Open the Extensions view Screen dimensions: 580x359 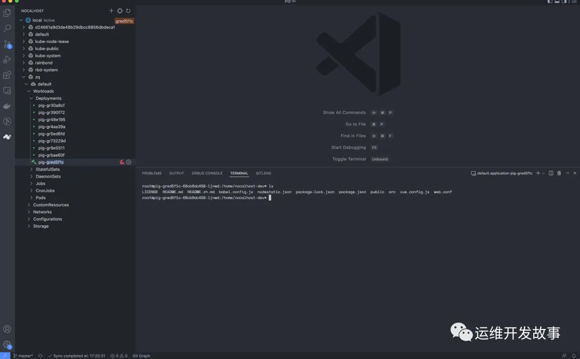point(7,75)
